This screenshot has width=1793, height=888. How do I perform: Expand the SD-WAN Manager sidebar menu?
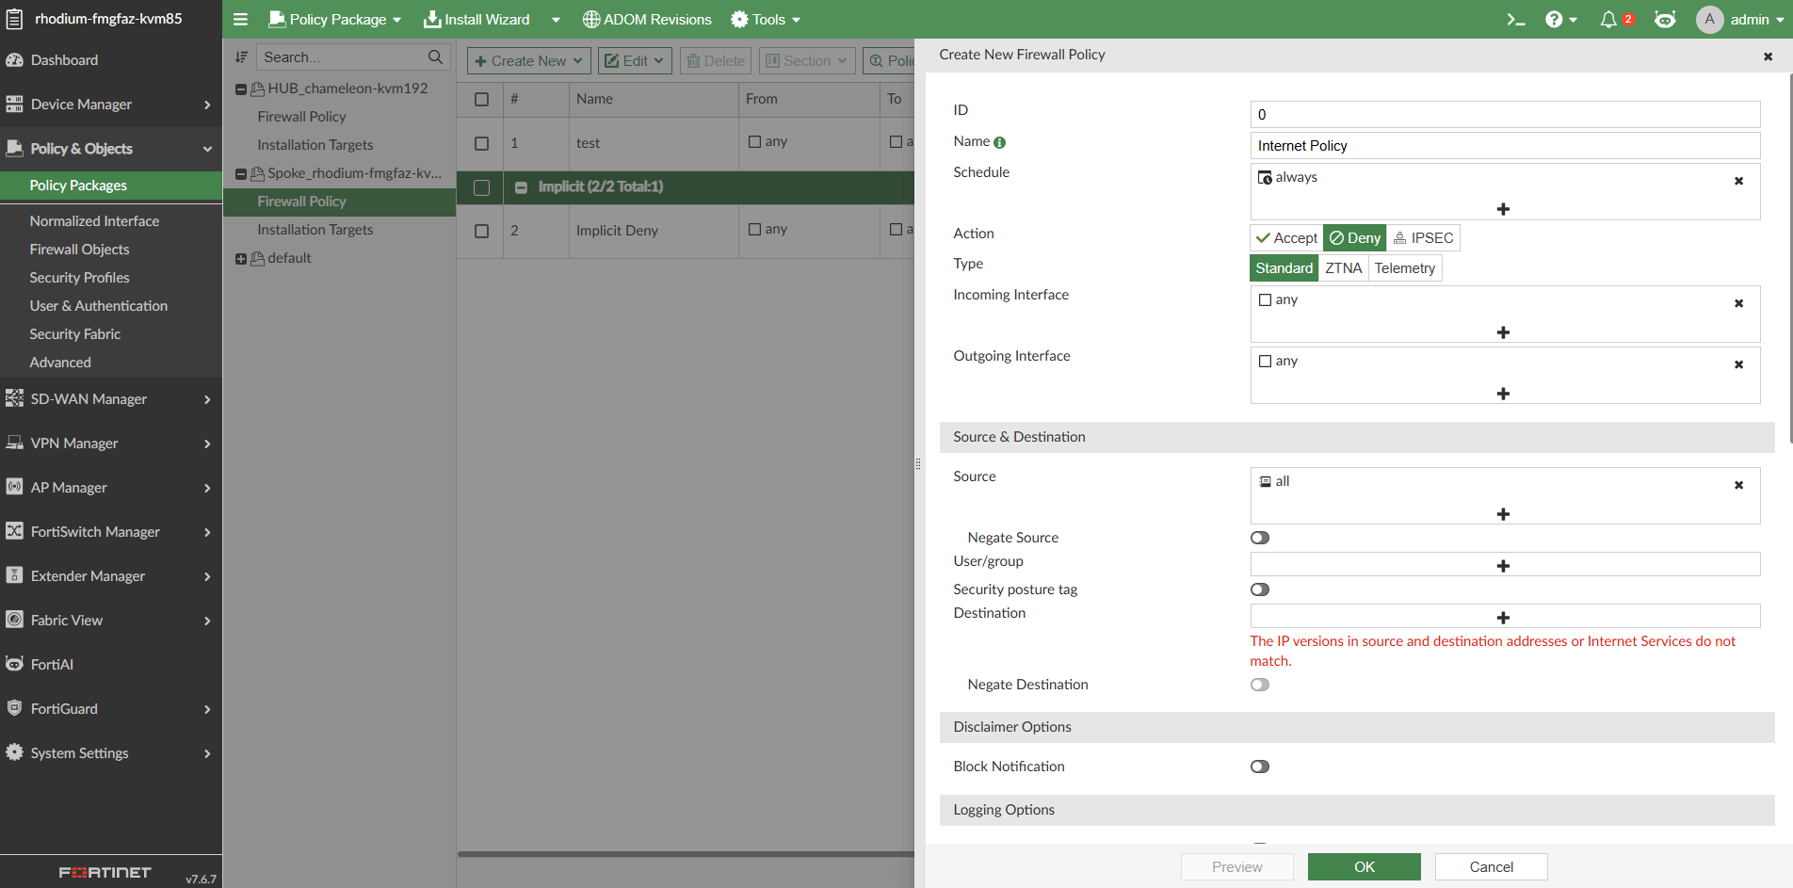(x=111, y=399)
